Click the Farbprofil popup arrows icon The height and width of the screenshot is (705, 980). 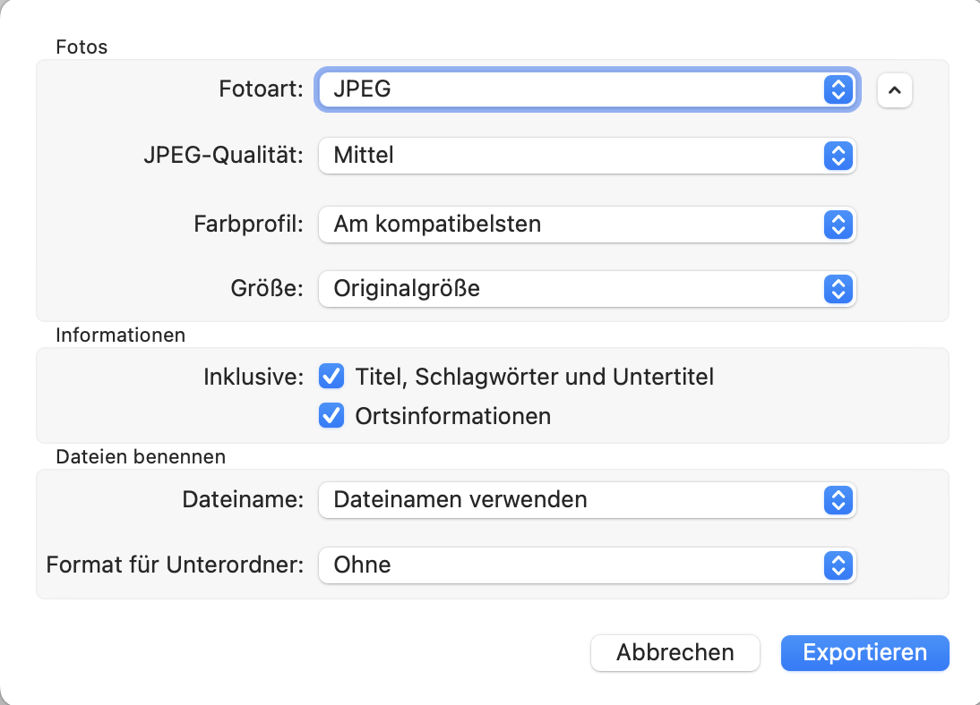[x=837, y=224]
